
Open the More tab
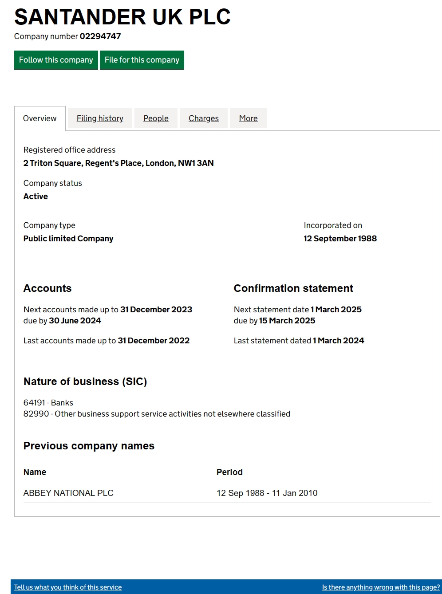tap(248, 118)
